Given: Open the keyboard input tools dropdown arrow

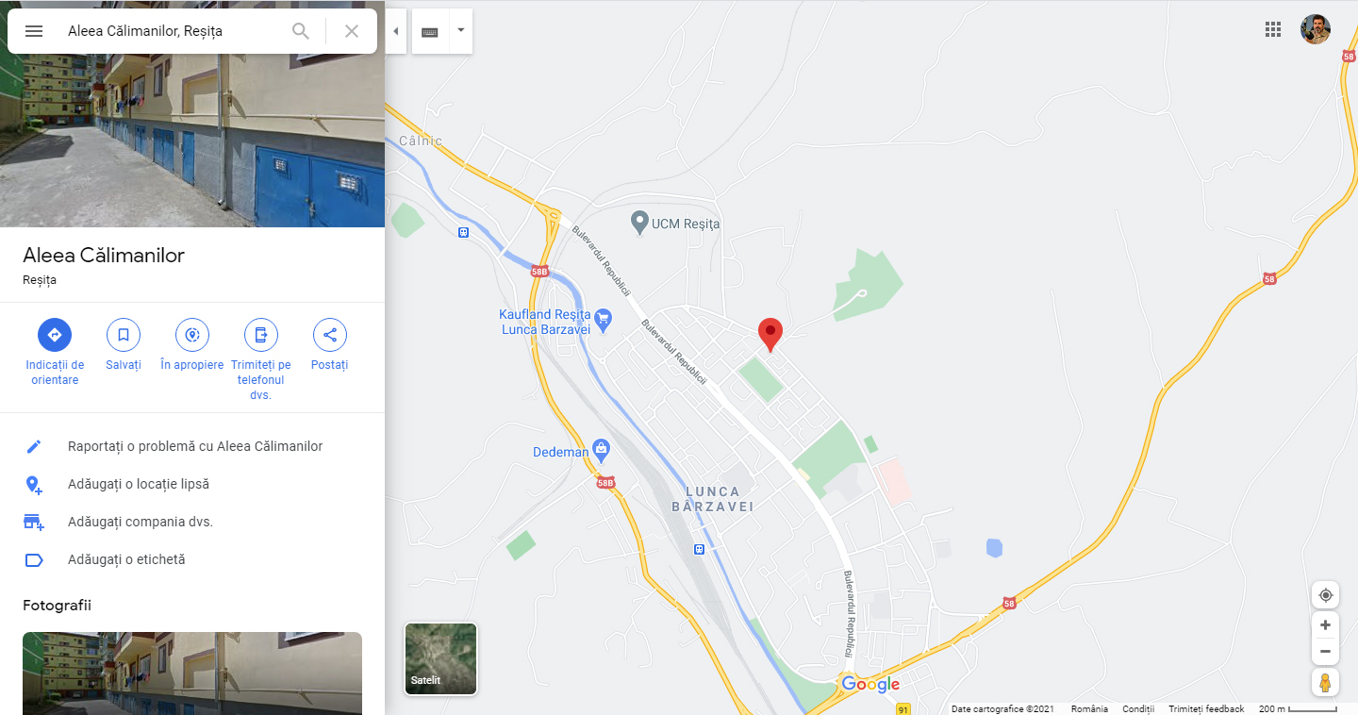Looking at the screenshot, I should (x=460, y=30).
